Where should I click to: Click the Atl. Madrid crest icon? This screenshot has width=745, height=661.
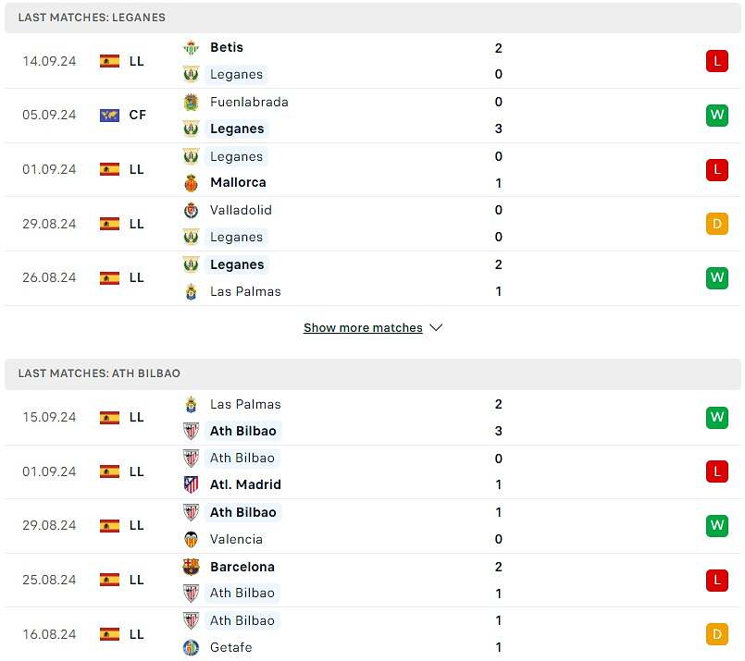[192, 484]
